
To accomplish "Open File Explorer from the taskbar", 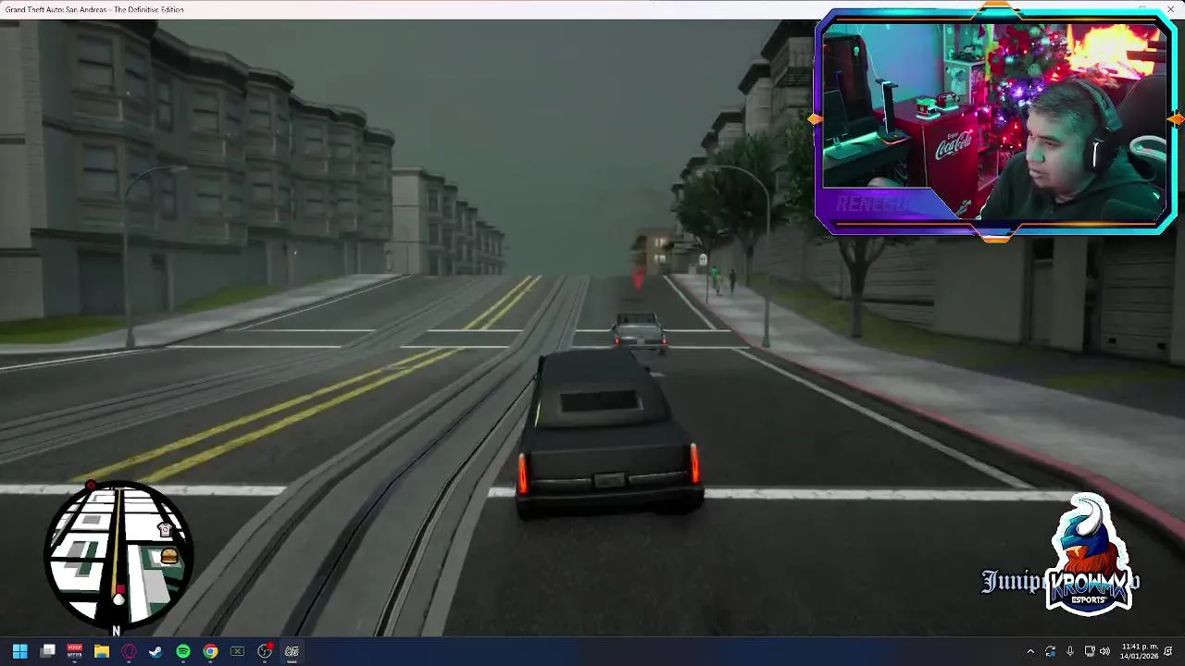I will click(102, 651).
